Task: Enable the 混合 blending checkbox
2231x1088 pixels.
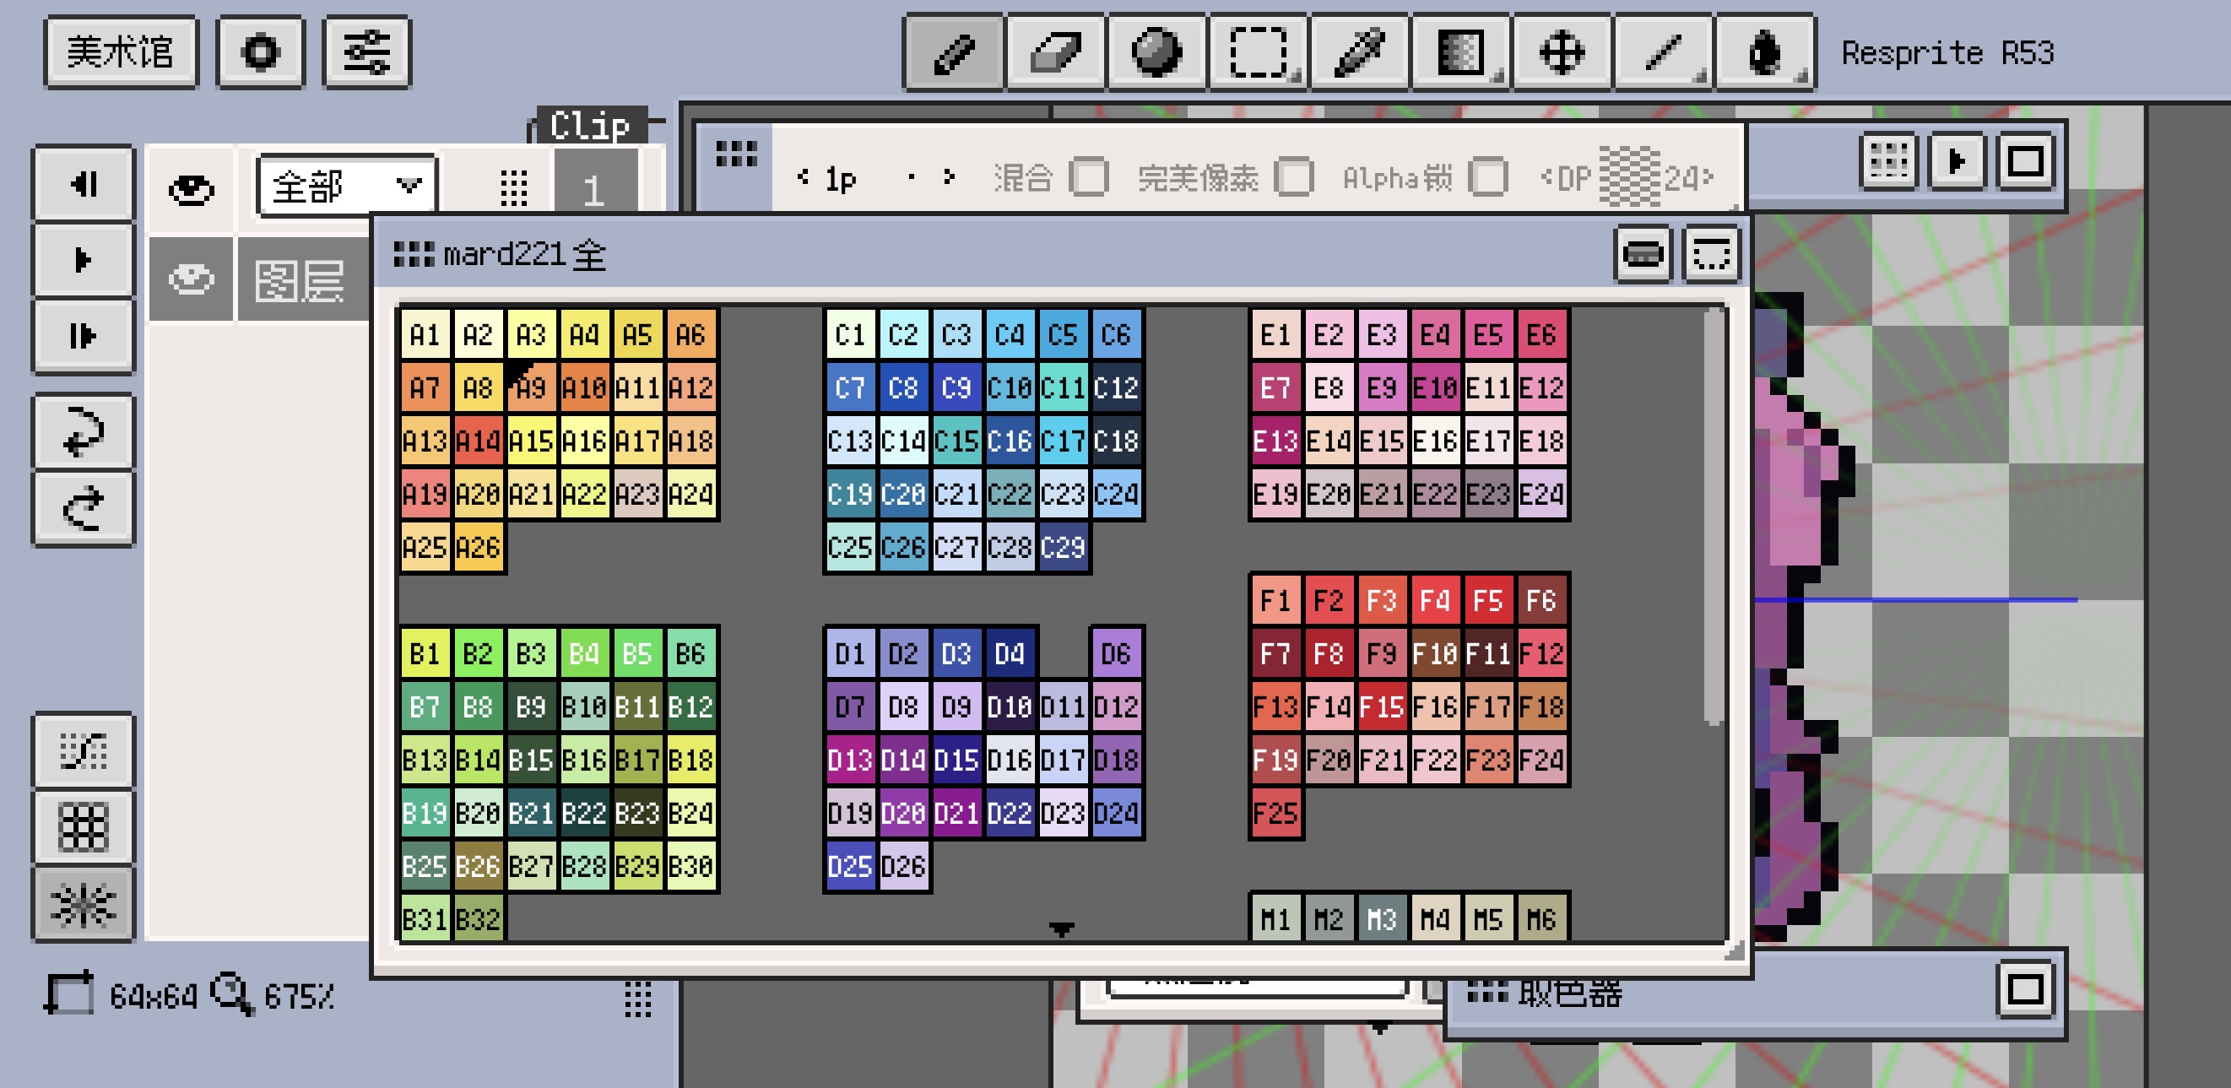Action: (1090, 177)
